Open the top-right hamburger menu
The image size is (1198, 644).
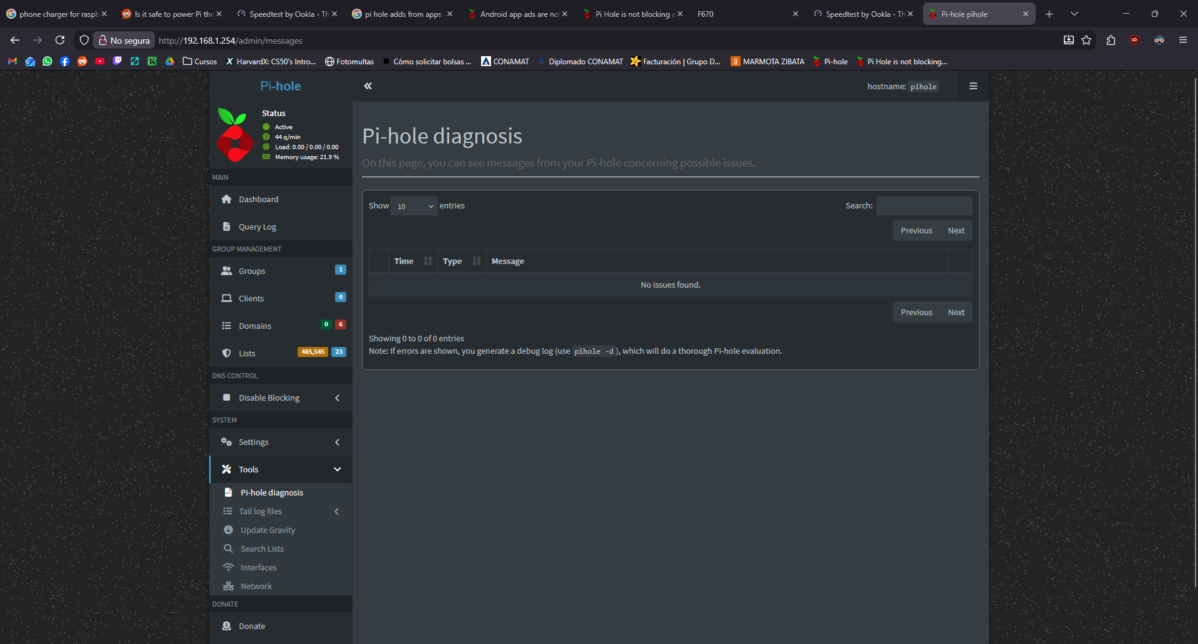[x=973, y=86]
